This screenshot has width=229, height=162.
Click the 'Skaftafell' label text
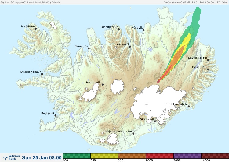[147, 119]
